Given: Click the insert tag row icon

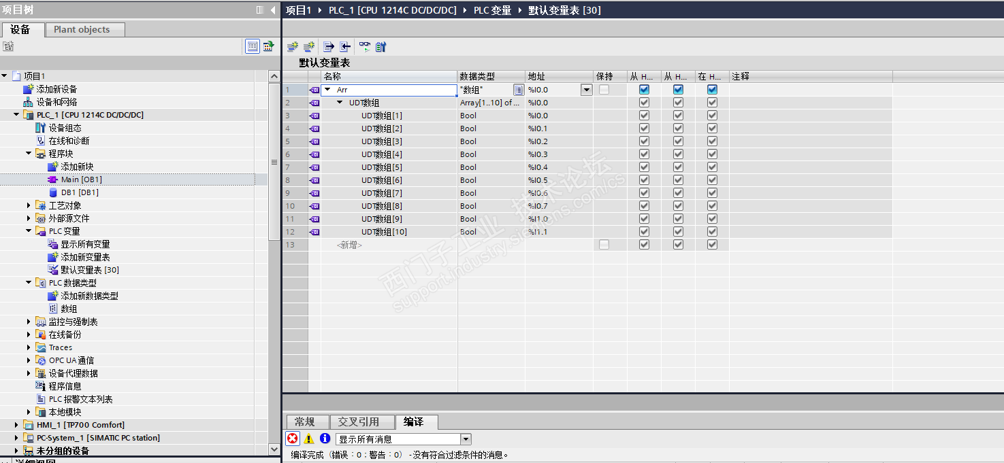Looking at the screenshot, I should coord(309,47).
